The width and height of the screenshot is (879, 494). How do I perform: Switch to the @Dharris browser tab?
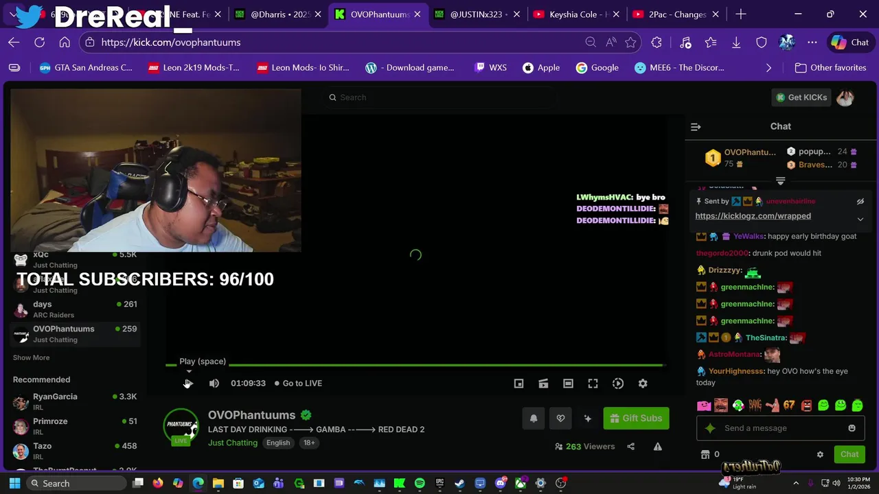click(277, 14)
